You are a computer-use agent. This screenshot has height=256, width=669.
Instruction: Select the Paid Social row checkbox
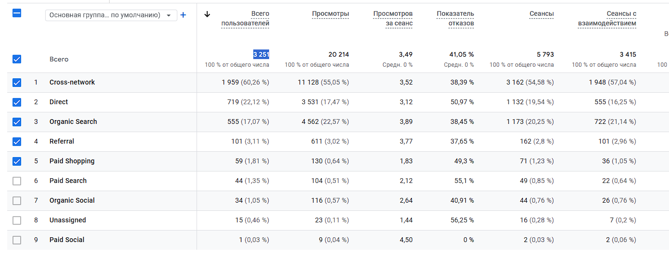coord(17,240)
